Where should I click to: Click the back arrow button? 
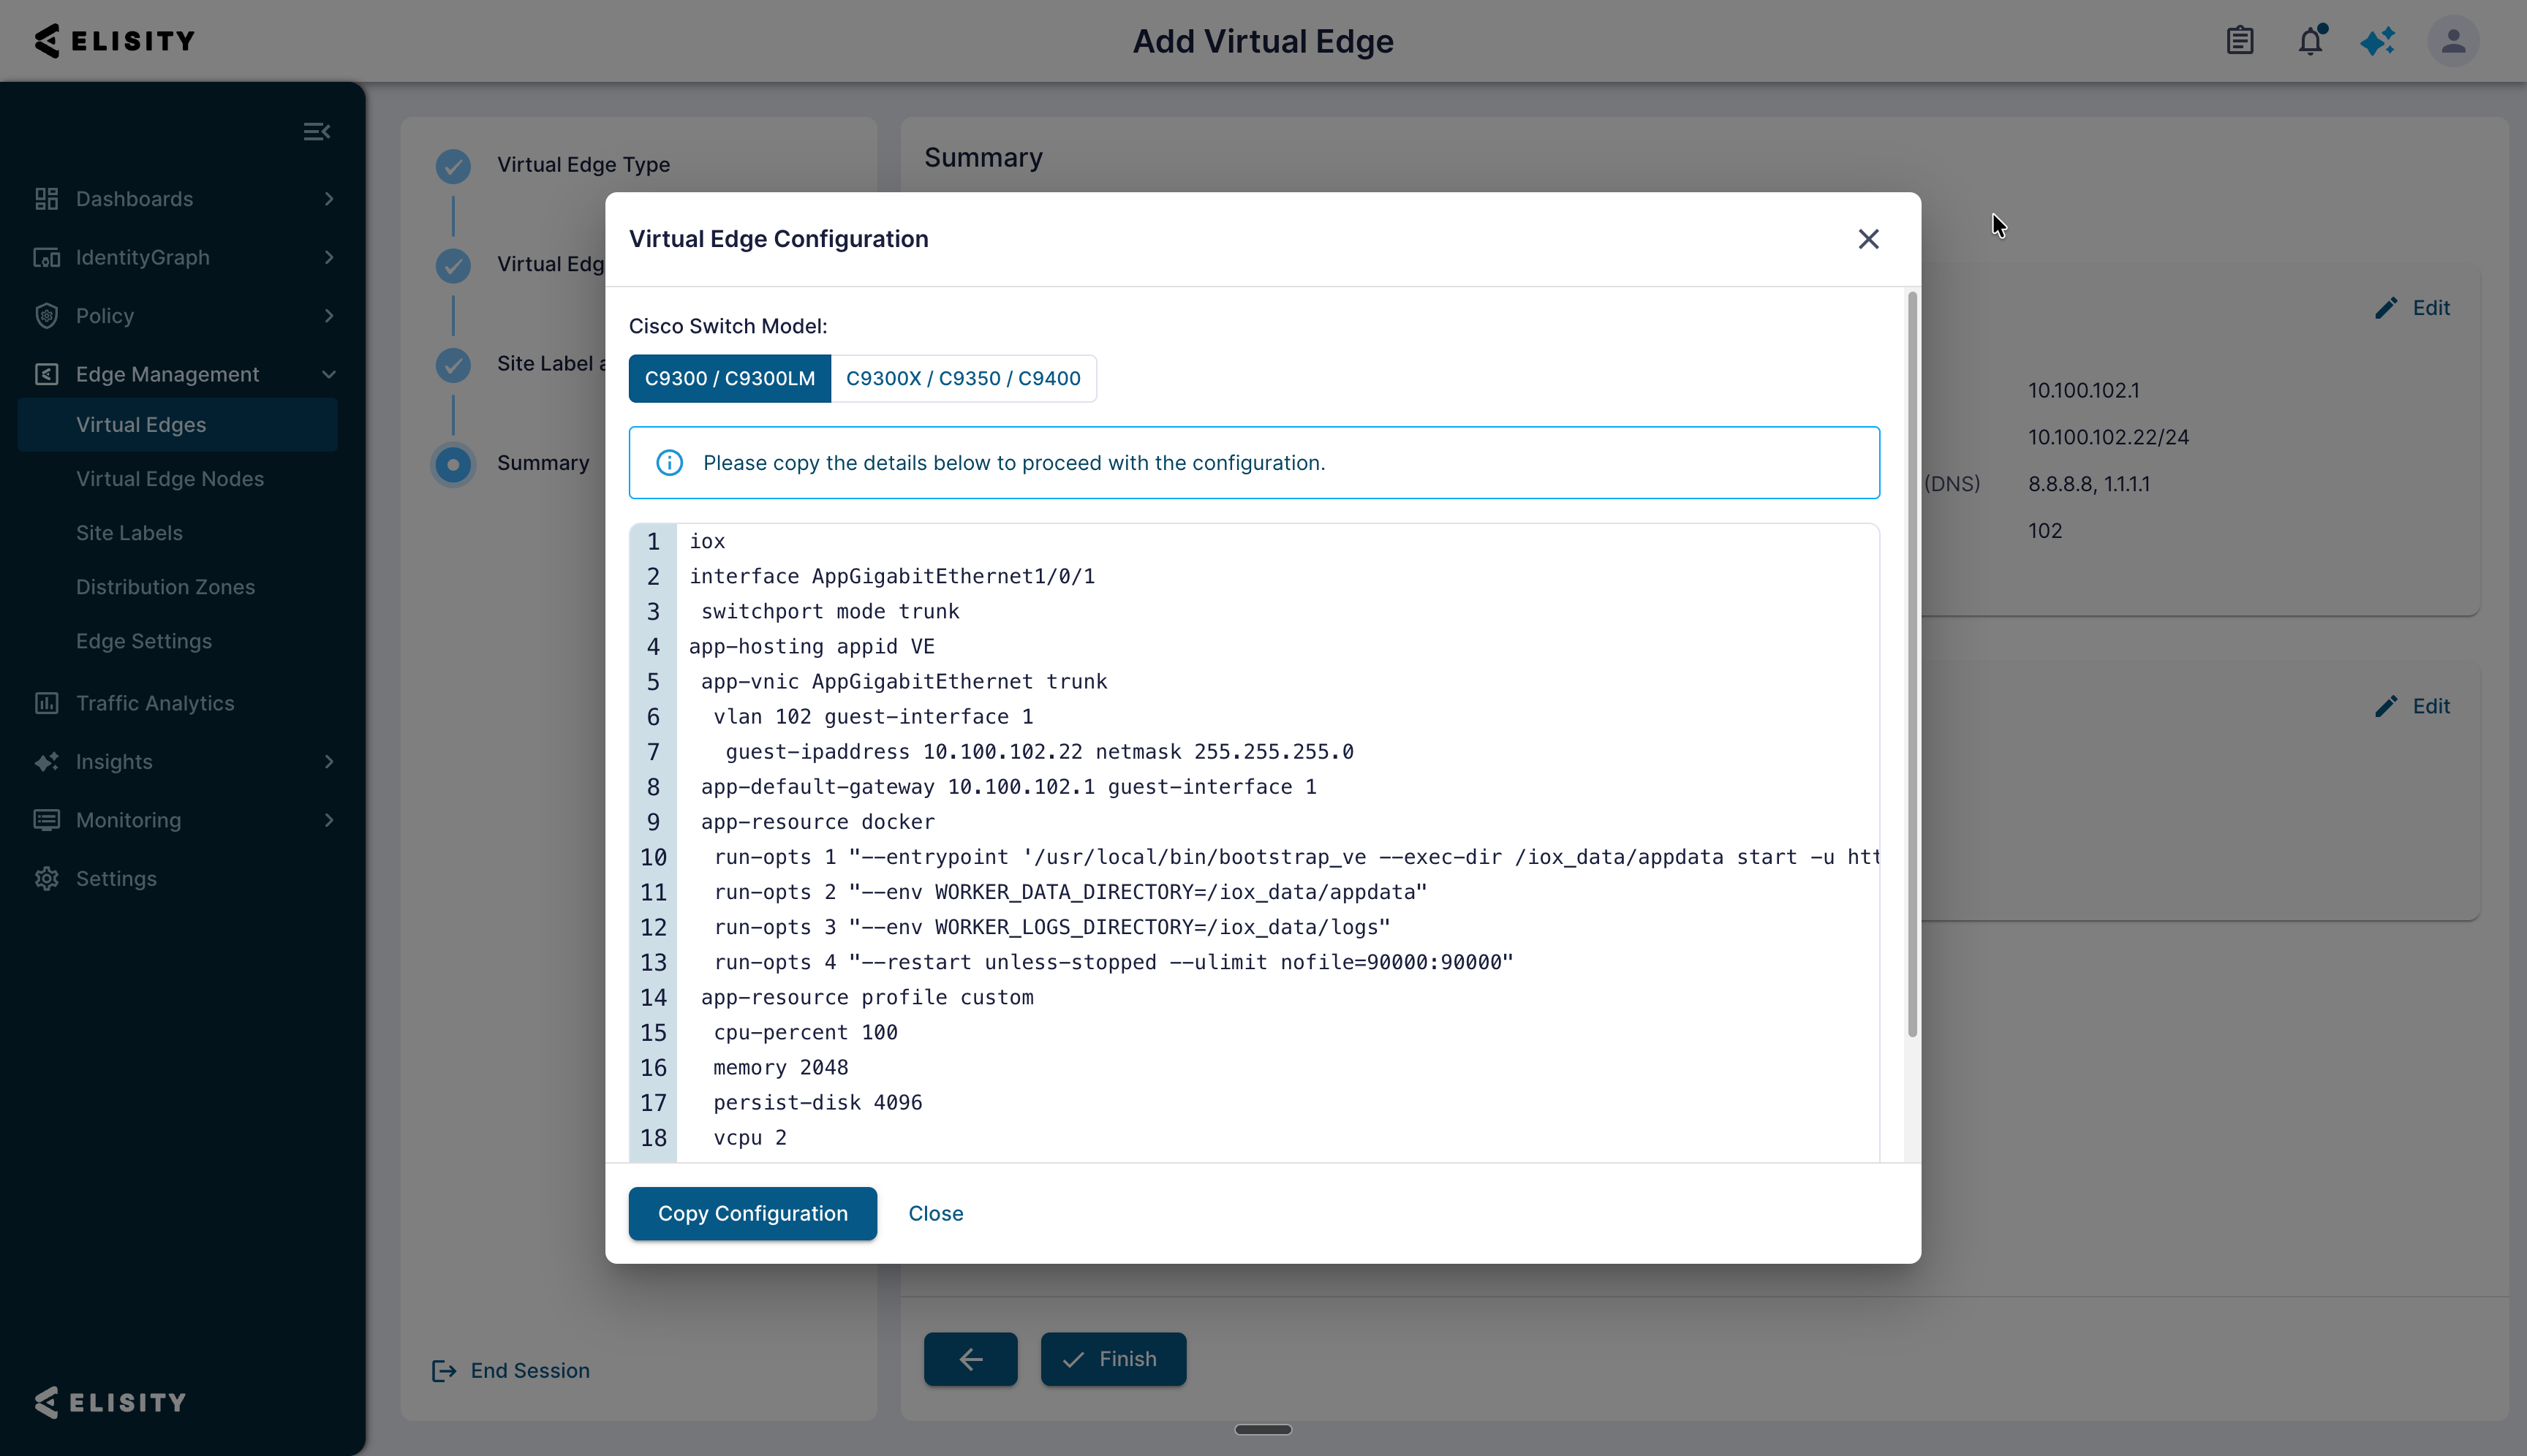point(970,1358)
